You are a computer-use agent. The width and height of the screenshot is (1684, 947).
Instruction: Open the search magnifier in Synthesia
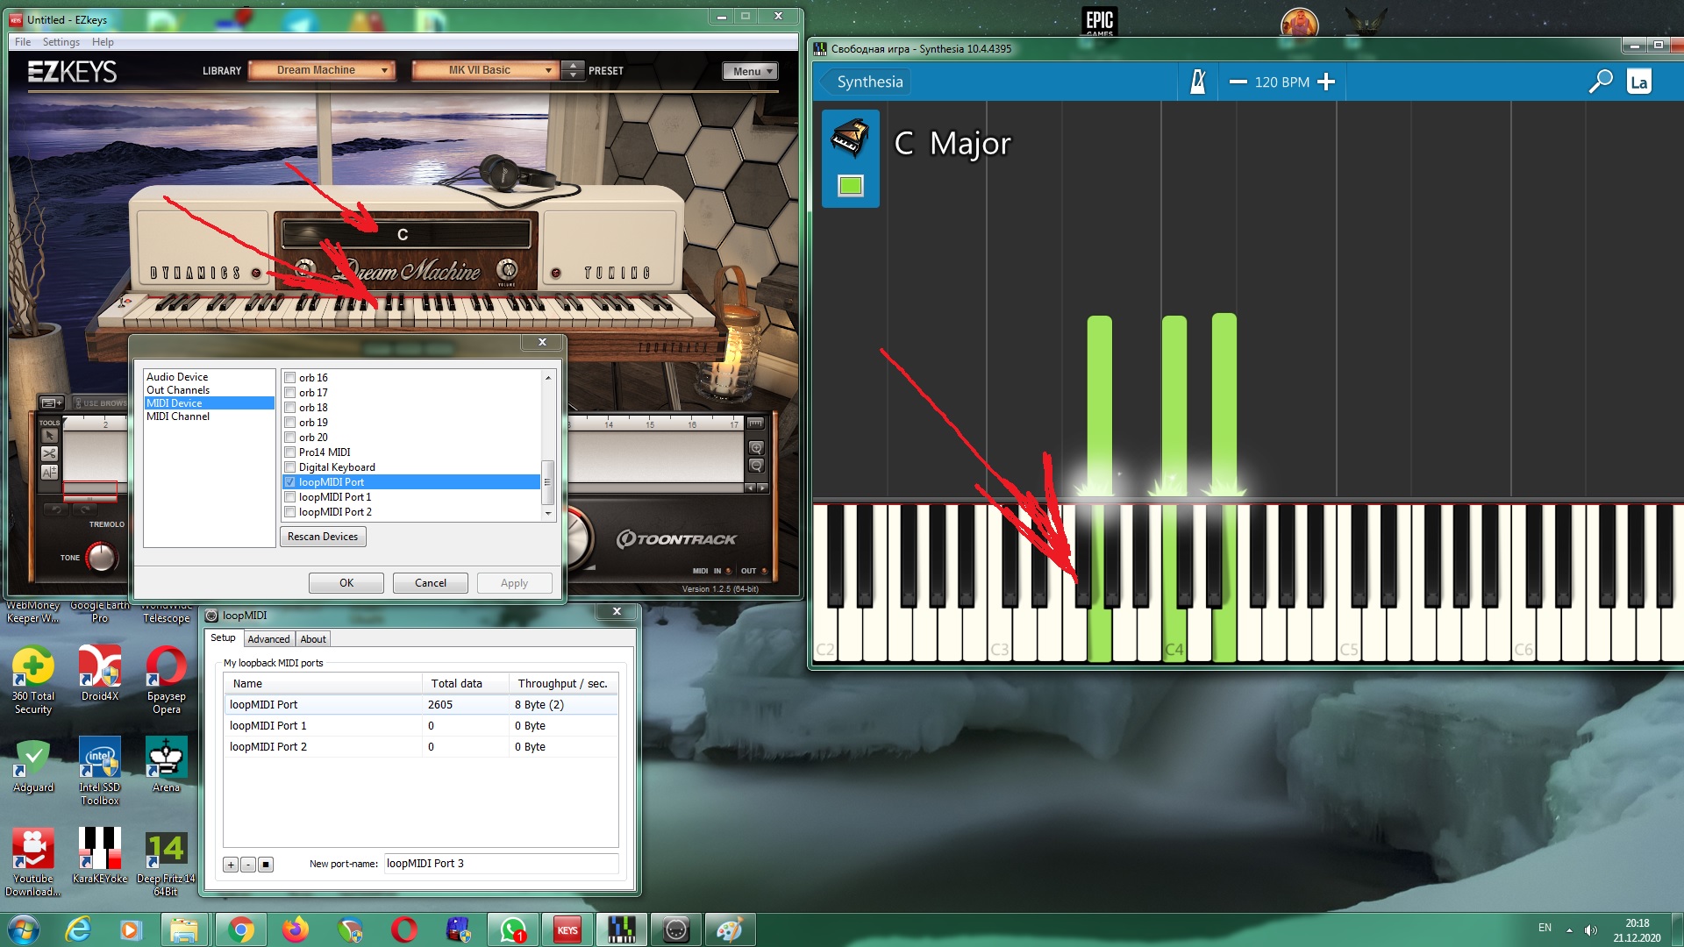point(1601,82)
